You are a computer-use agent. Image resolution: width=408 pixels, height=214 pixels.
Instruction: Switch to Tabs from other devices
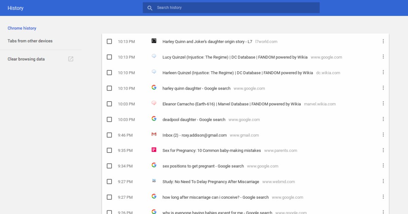pos(30,41)
